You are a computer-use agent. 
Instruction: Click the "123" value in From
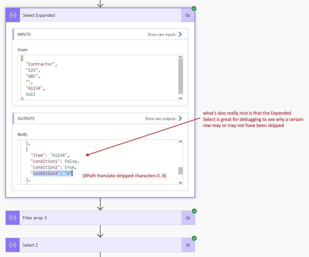point(32,70)
